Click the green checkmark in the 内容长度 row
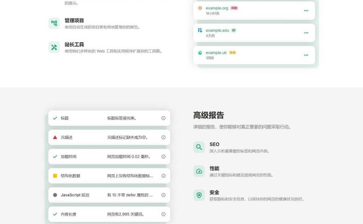Image resolution: width=363 pixels, height=224 pixels. 55,214
